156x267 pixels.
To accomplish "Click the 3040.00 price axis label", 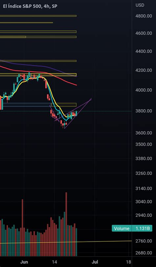I will tap(143, 202).
